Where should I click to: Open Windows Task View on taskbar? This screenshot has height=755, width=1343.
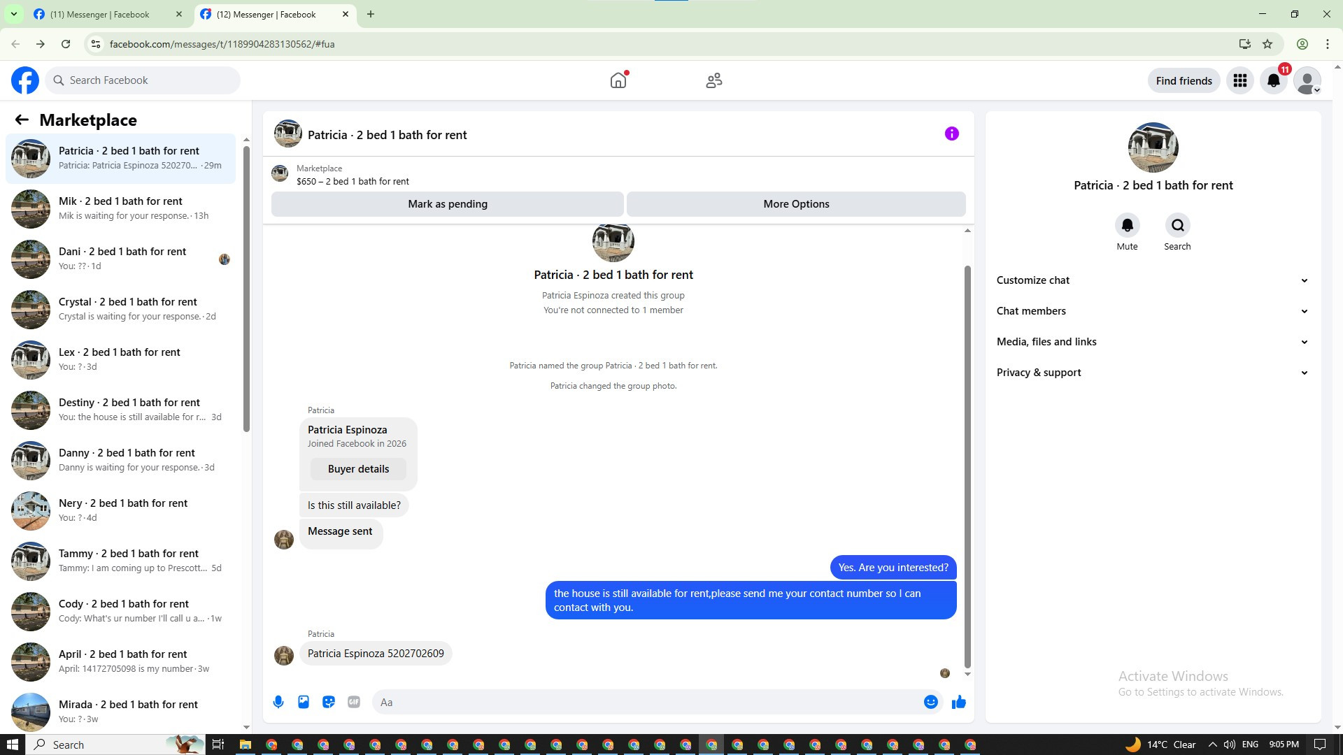218,745
